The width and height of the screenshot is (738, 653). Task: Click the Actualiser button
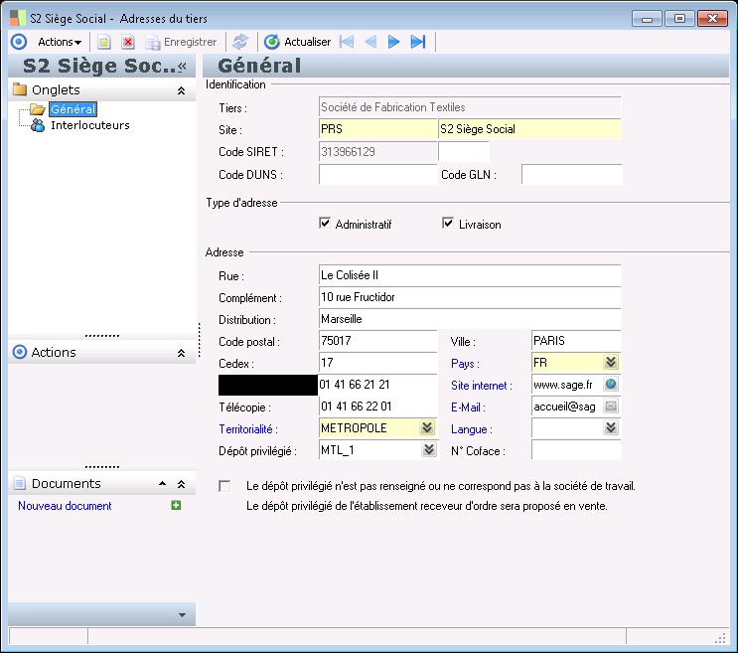[x=297, y=42]
